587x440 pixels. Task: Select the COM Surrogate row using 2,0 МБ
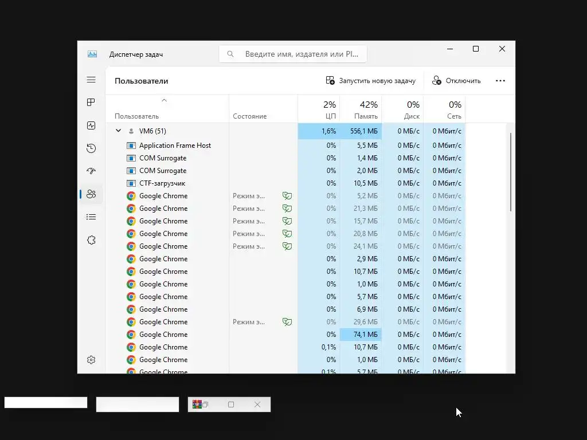tap(285, 171)
